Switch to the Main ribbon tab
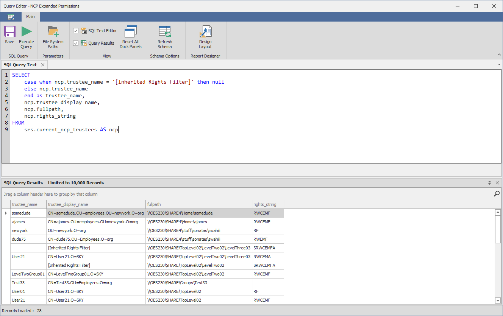This screenshot has height=316, width=503. [30, 17]
